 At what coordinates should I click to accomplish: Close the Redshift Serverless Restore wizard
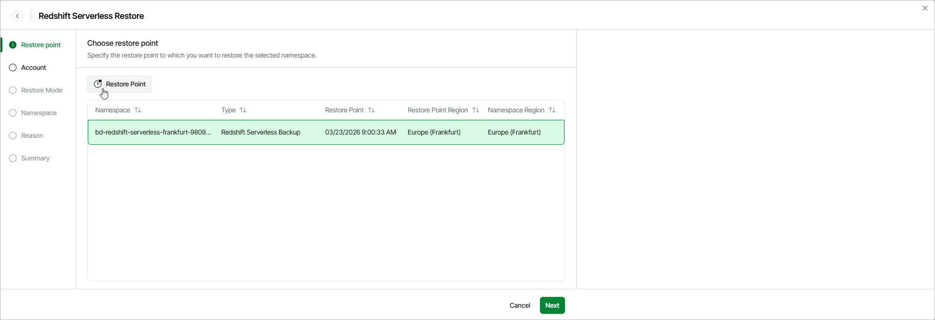tap(925, 8)
